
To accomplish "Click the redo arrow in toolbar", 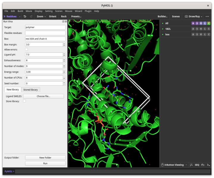I will click(x=31, y=16).
